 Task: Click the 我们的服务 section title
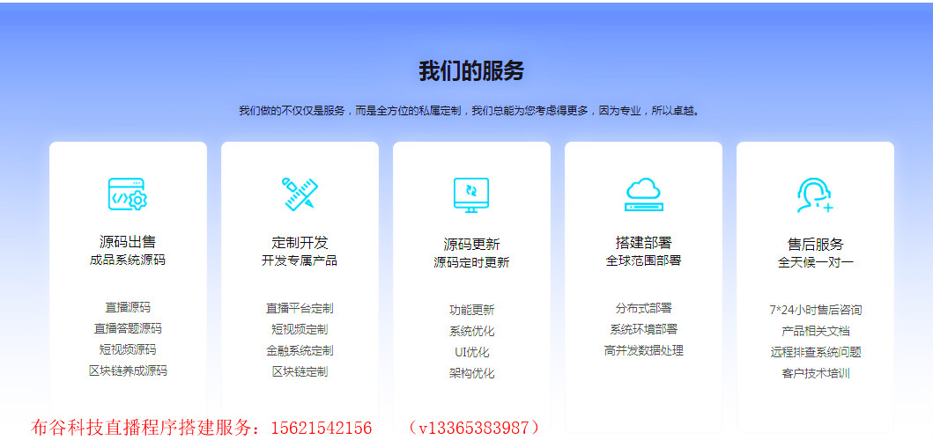point(471,71)
